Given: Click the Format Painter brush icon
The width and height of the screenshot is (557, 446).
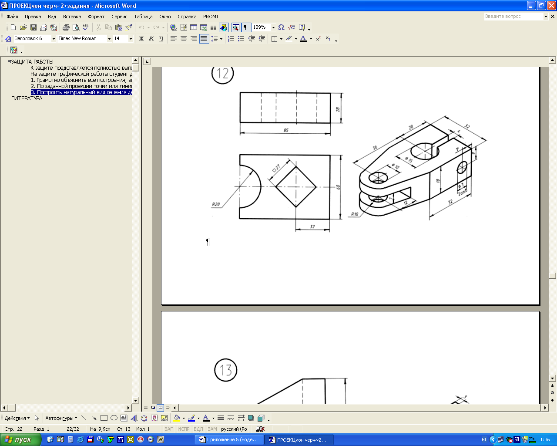Looking at the screenshot, I should coord(129,27).
